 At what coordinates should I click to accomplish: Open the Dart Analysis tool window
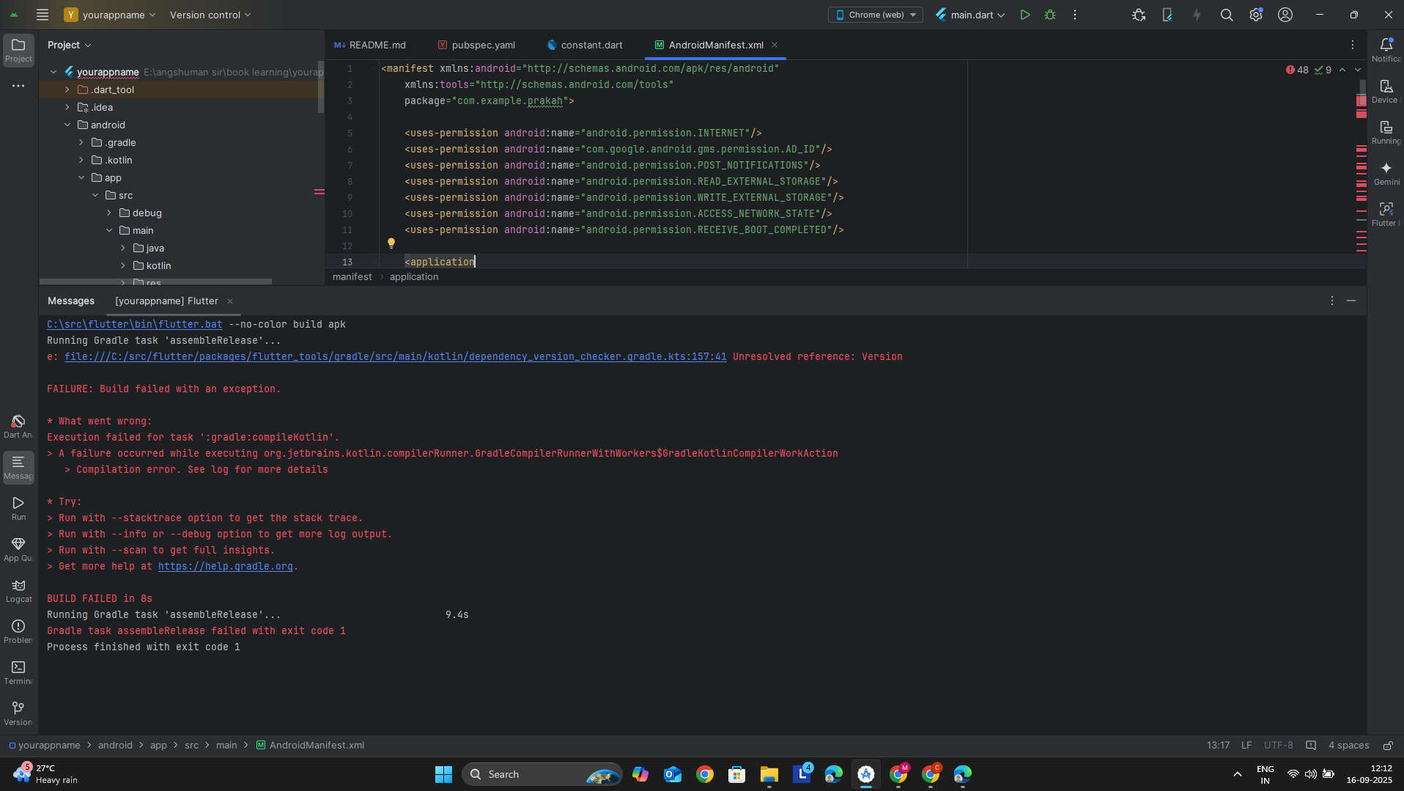[x=18, y=425]
